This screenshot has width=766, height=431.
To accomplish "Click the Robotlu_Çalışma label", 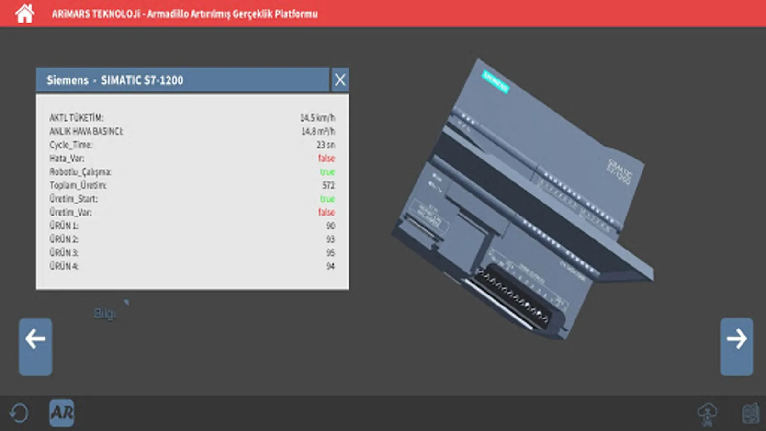I will 80,171.
